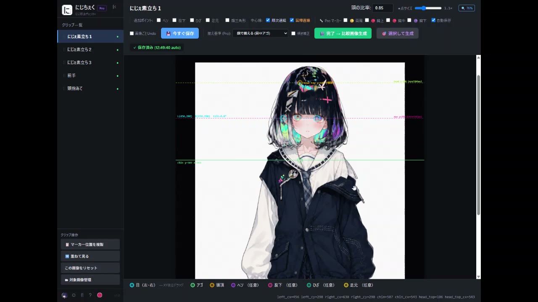Screen dimensions: 538x302
Task: Enable the 両肩 Pro marker checkbox
Action: tap(345, 20)
